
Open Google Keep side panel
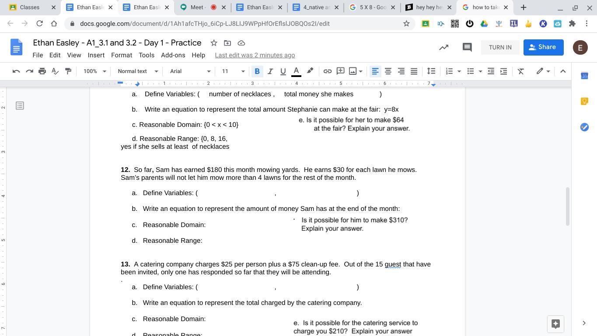[584, 101]
